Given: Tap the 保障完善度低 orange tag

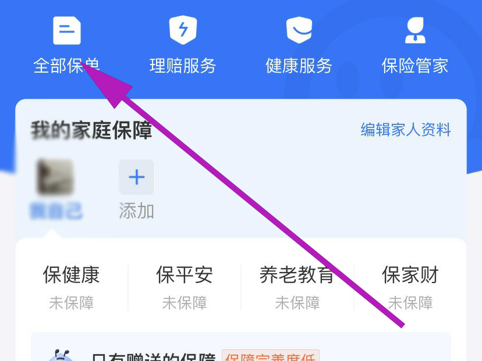Looking at the screenshot, I should 271,356.
